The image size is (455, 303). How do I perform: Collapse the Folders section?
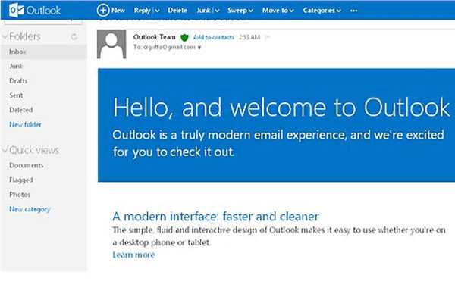[x=5, y=36]
